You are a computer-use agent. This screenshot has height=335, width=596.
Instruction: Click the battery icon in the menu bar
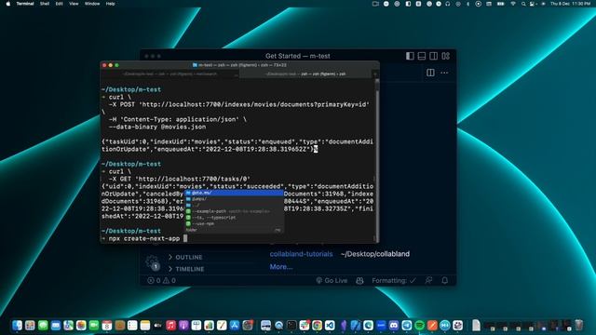coord(501,4)
